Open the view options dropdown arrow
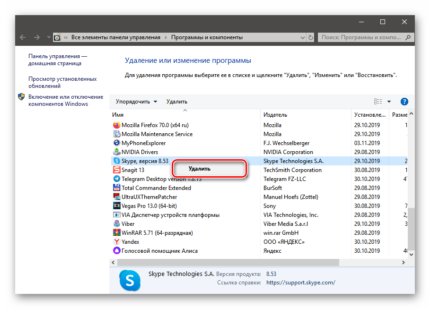This screenshot has width=430, height=309. pos(389,102)
